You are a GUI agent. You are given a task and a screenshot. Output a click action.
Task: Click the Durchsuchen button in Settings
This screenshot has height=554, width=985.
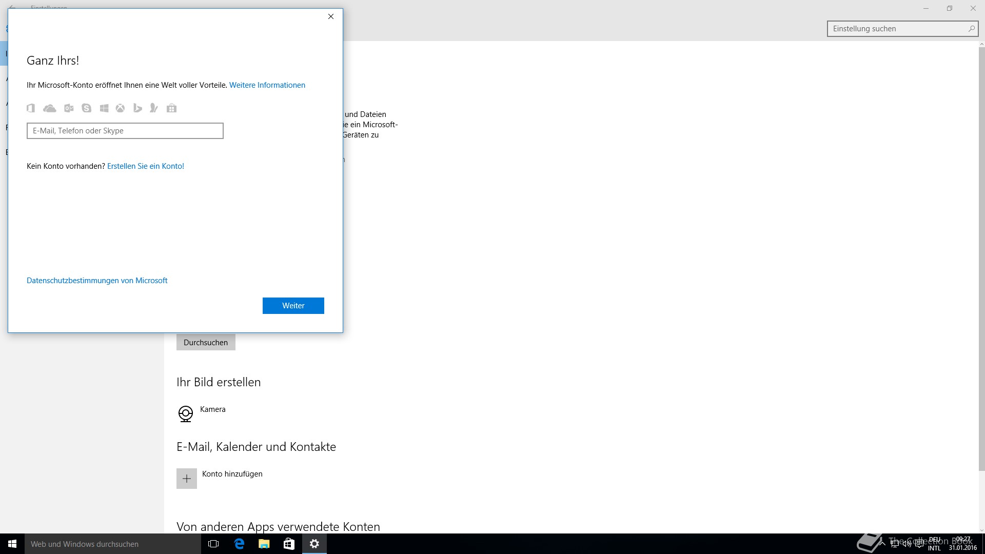pos(206,343)
